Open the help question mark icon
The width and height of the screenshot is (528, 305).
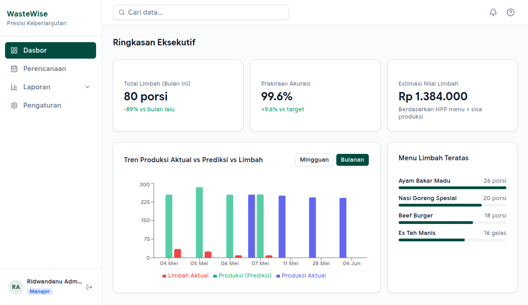[x=511, y=12]
